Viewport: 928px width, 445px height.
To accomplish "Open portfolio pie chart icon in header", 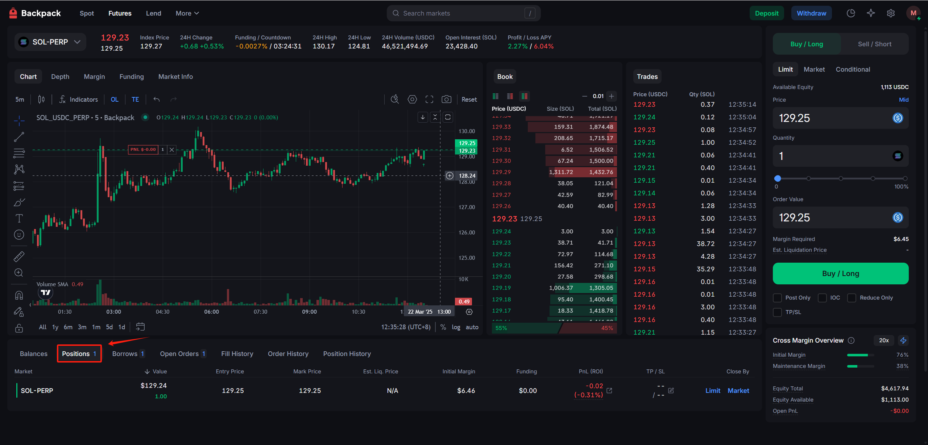I will click(851, 13).
